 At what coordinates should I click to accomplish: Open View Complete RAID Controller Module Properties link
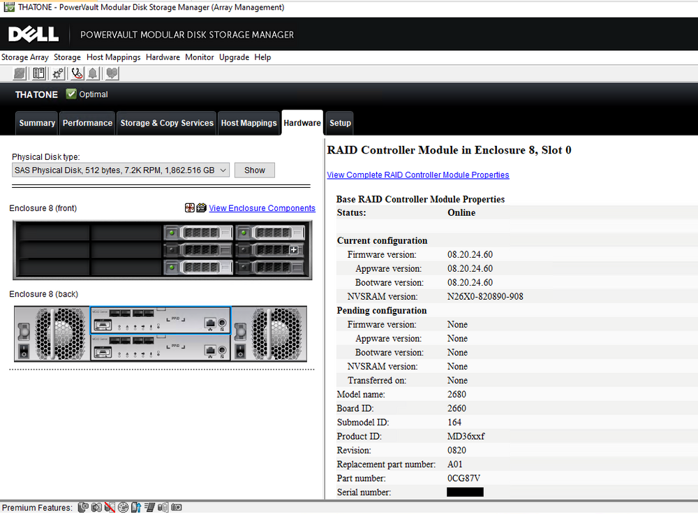(418, 175)
